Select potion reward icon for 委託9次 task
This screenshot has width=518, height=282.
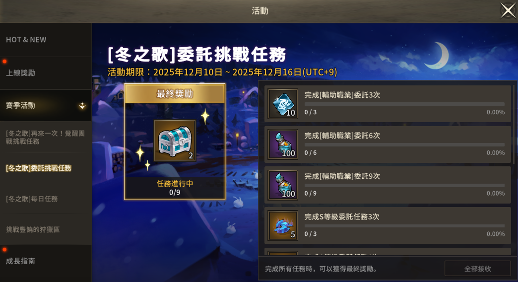(x=283, y=185)
